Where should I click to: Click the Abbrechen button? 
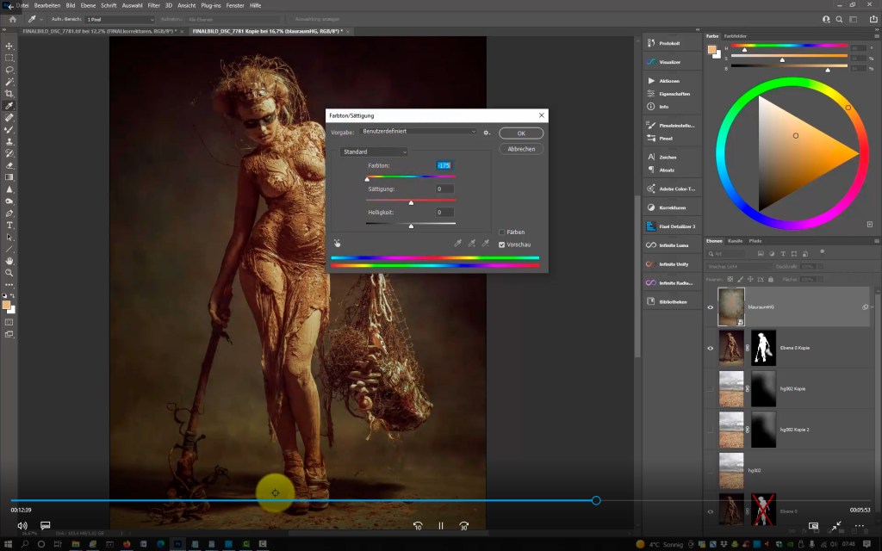coord(521,149)
